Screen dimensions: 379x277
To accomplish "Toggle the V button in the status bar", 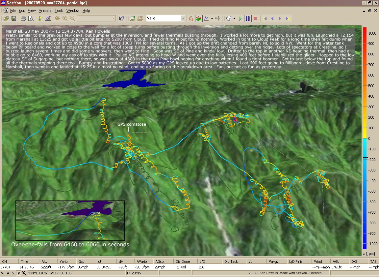I will pos(13,273).
